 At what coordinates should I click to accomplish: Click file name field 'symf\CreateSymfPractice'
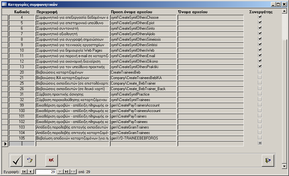pyautogui.click(x=143, y=94)
